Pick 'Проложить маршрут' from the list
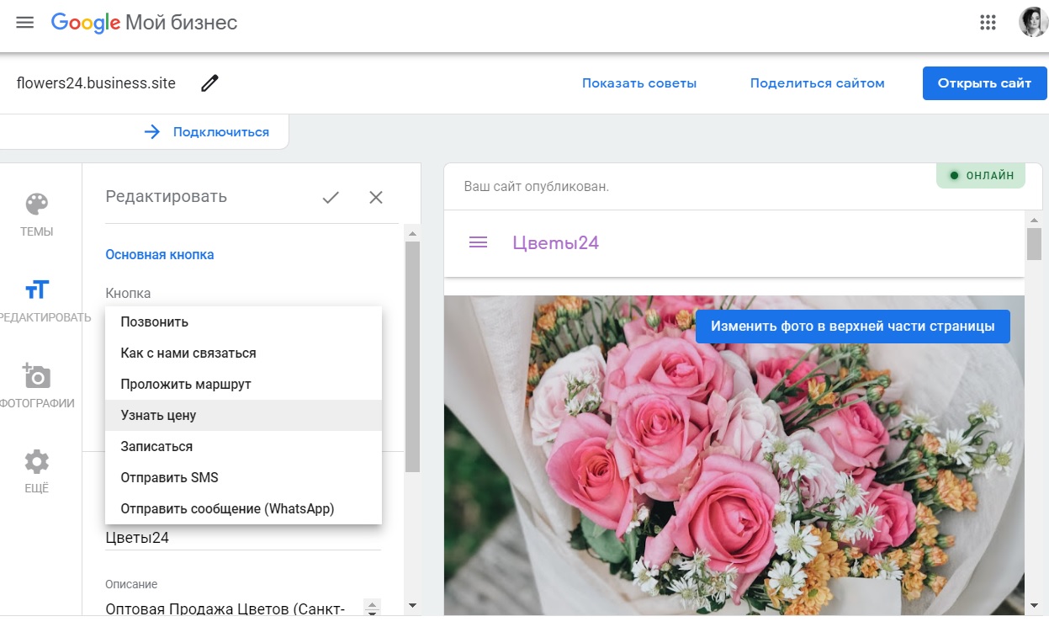 [x=186, y=385]
